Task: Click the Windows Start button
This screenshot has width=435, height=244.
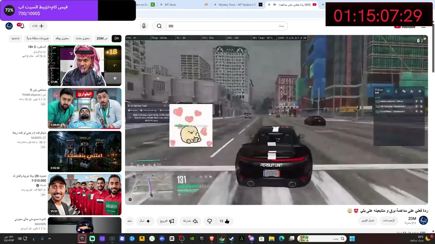Action: pyautogui.click(x=352, y=239)
